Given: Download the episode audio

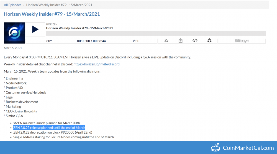Looking at the screenshot, I should point(180,41).
